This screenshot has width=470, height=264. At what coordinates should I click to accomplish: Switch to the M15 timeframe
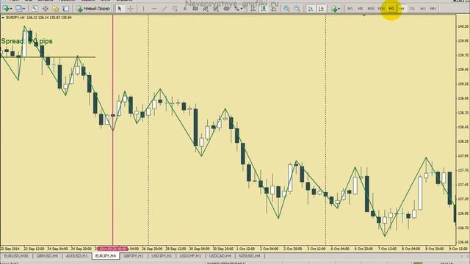coord(371,9)
